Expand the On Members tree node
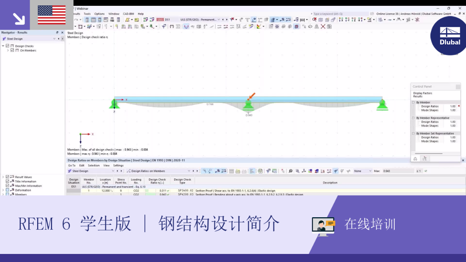The height and width of the screenshot is (262, 466). [8, 50]
